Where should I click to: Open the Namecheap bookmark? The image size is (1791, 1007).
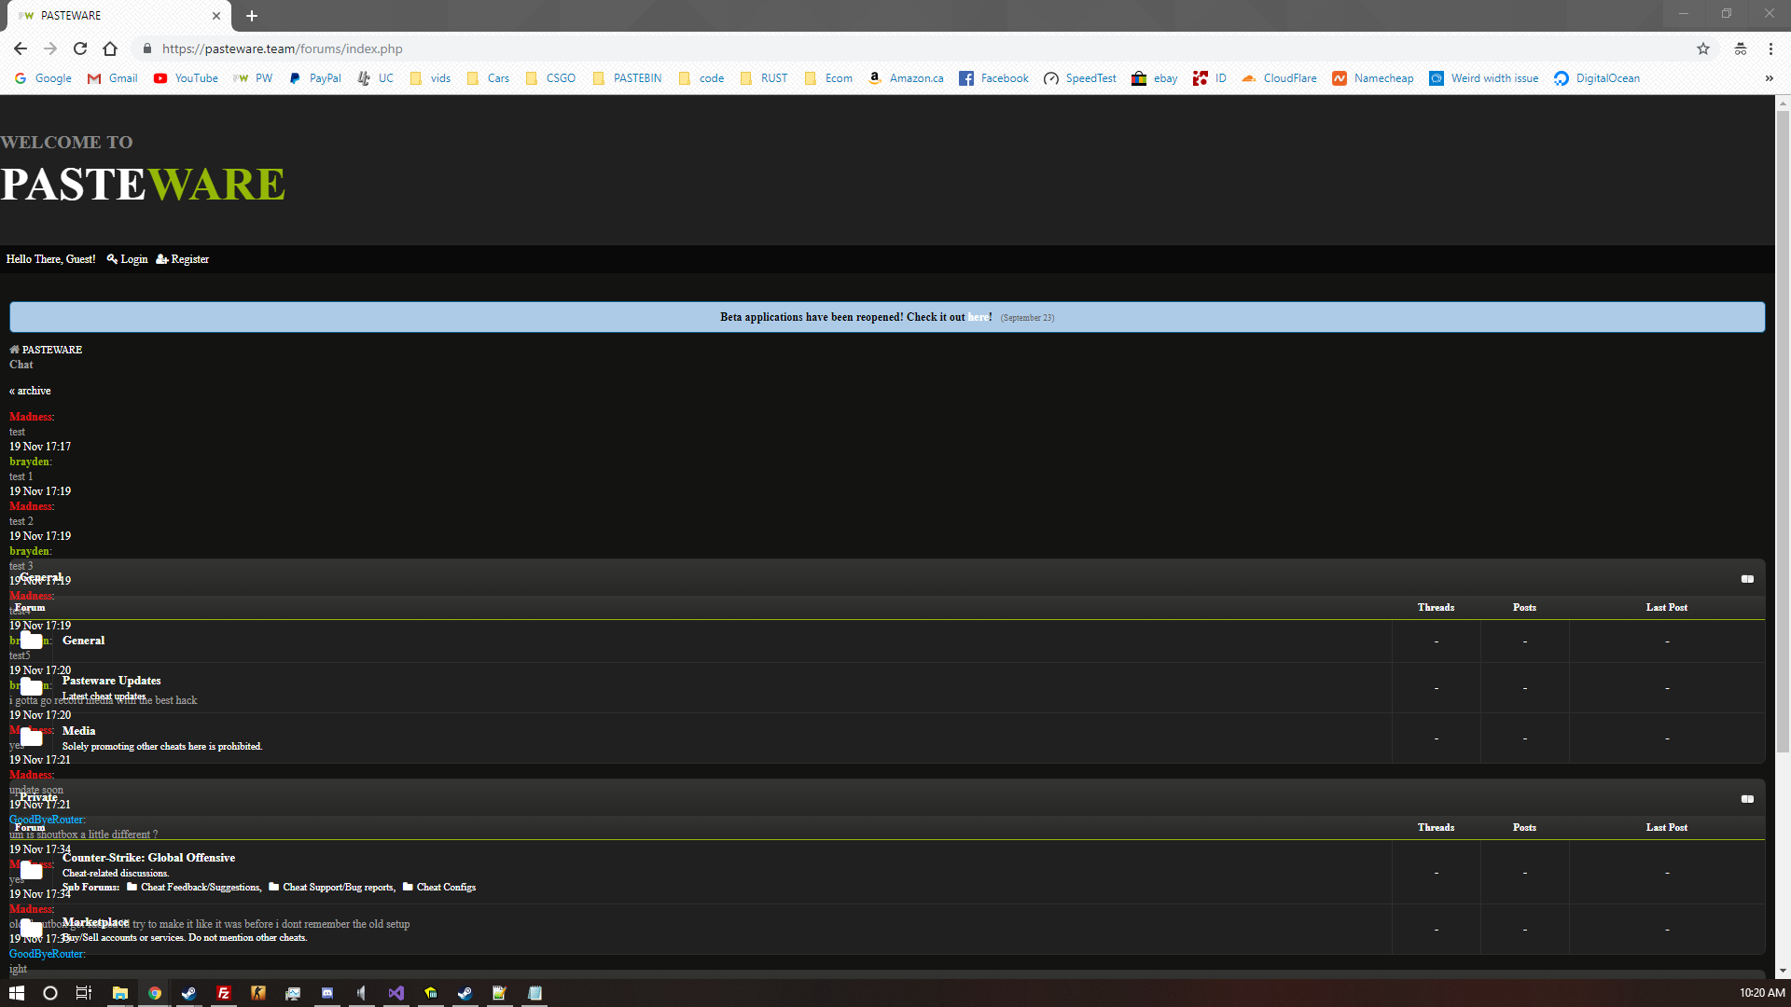coord(1373,78)
